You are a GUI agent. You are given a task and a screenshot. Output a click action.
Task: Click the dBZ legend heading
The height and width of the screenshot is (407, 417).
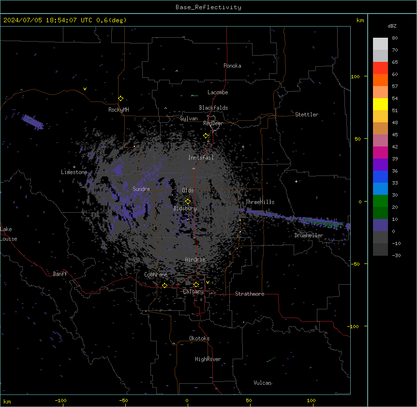[392, 26]
